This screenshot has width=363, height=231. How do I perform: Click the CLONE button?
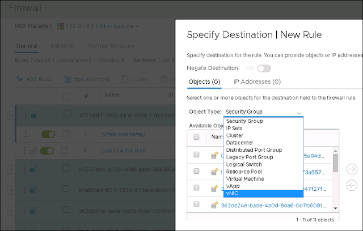[x=134, y=79]
